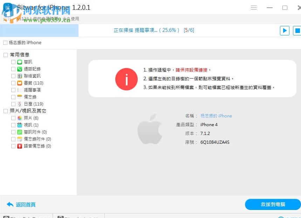Open the hamburger menu at top right
Image resolution: width=301 pixels, height=218 pixels.
[253, 7]
